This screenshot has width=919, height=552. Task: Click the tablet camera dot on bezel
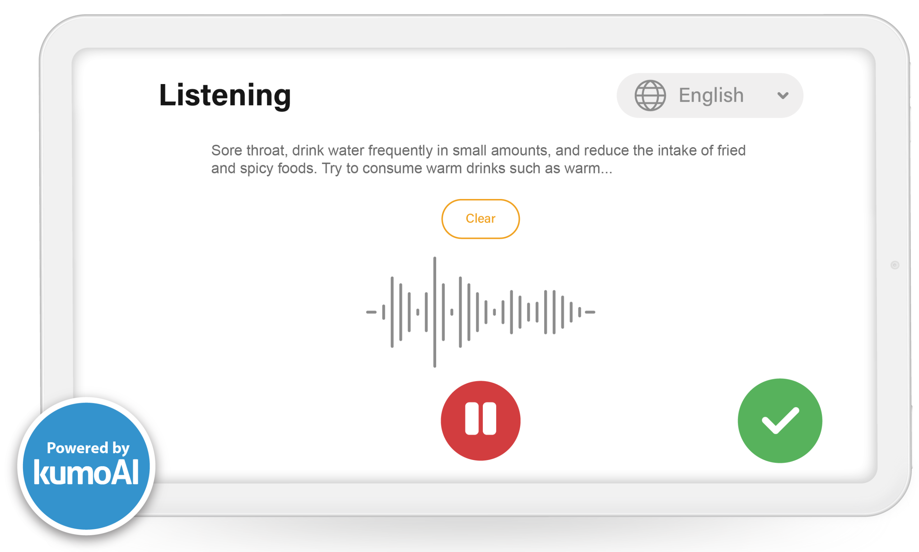coord(895,265)
